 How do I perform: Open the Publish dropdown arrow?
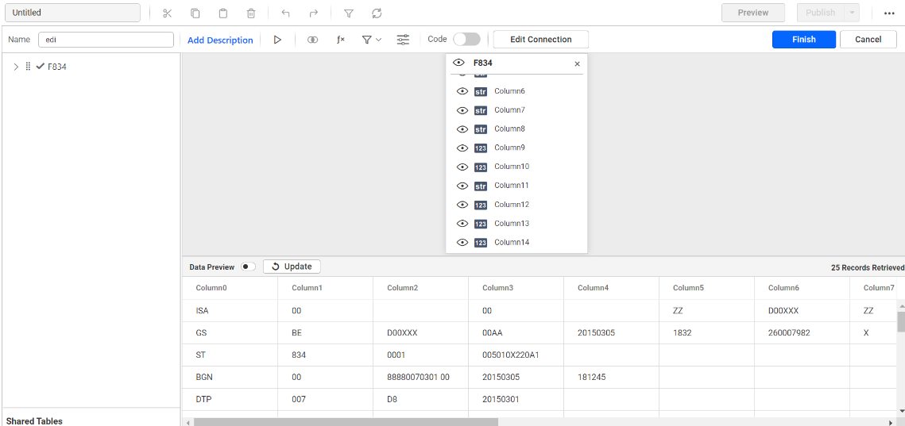tap(852, 13)
